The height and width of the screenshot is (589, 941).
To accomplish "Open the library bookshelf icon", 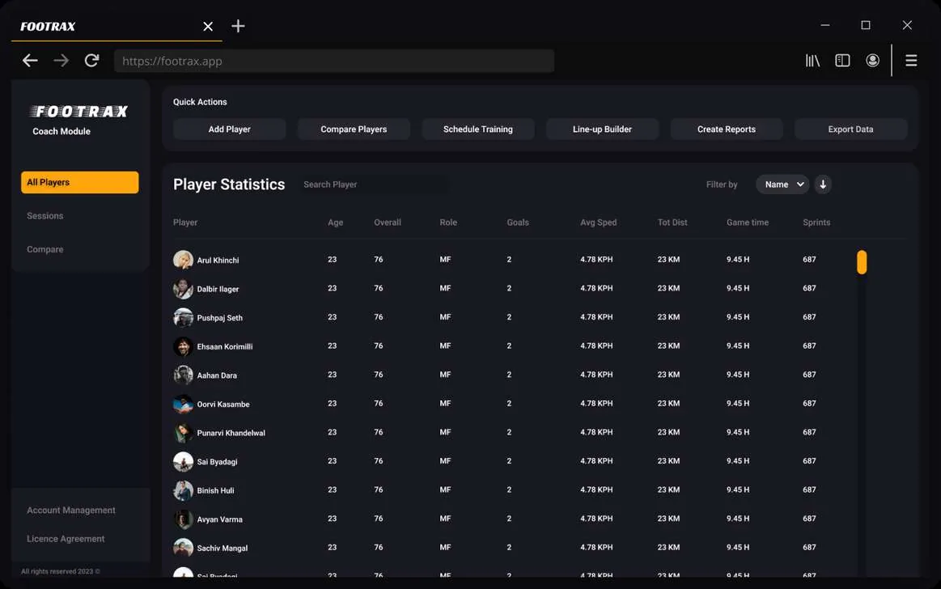I will [812, 61].
